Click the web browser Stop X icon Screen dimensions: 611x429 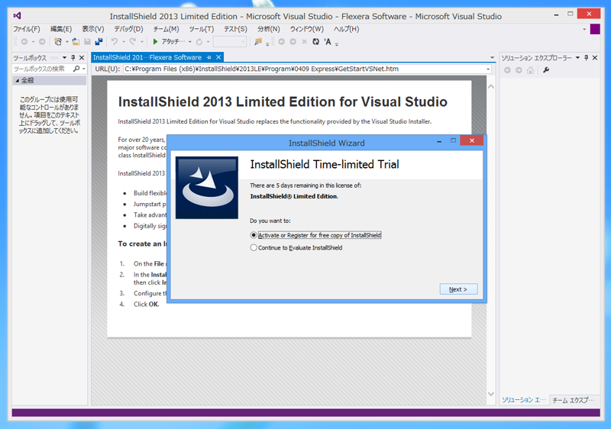304,42
